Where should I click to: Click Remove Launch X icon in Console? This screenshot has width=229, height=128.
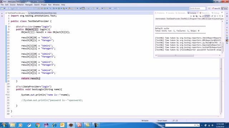(x=194, y=16)
